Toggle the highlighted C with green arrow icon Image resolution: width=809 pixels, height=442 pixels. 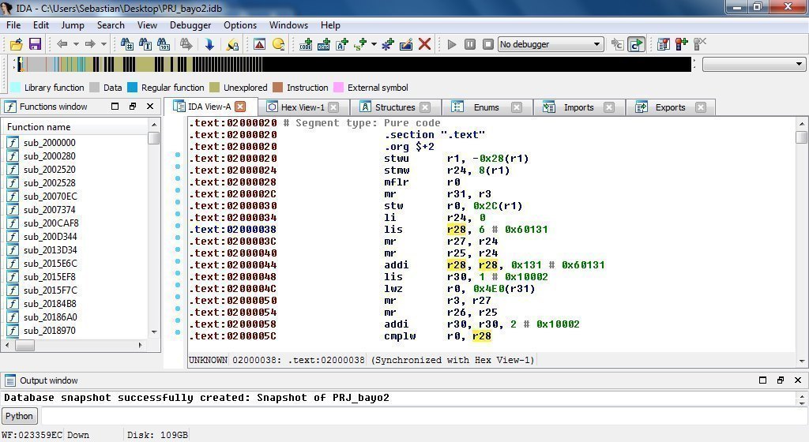click(x=636, y=44)
